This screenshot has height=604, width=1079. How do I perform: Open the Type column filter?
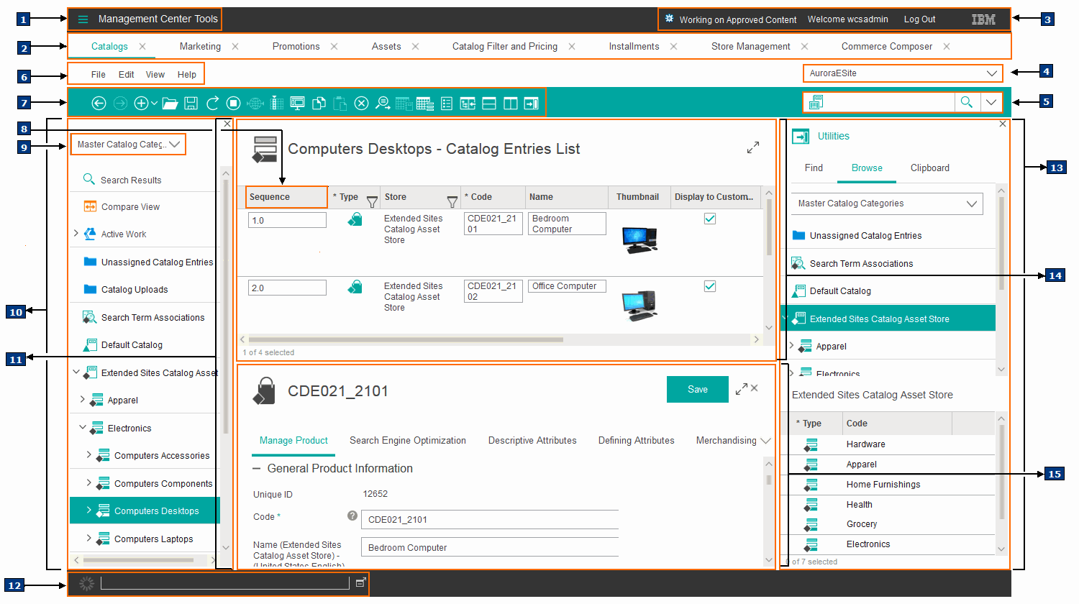(372, 201)
